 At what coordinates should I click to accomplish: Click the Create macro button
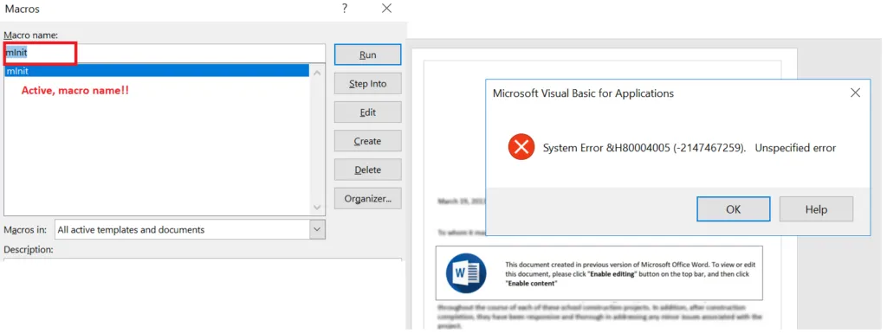tap(367, 141)
